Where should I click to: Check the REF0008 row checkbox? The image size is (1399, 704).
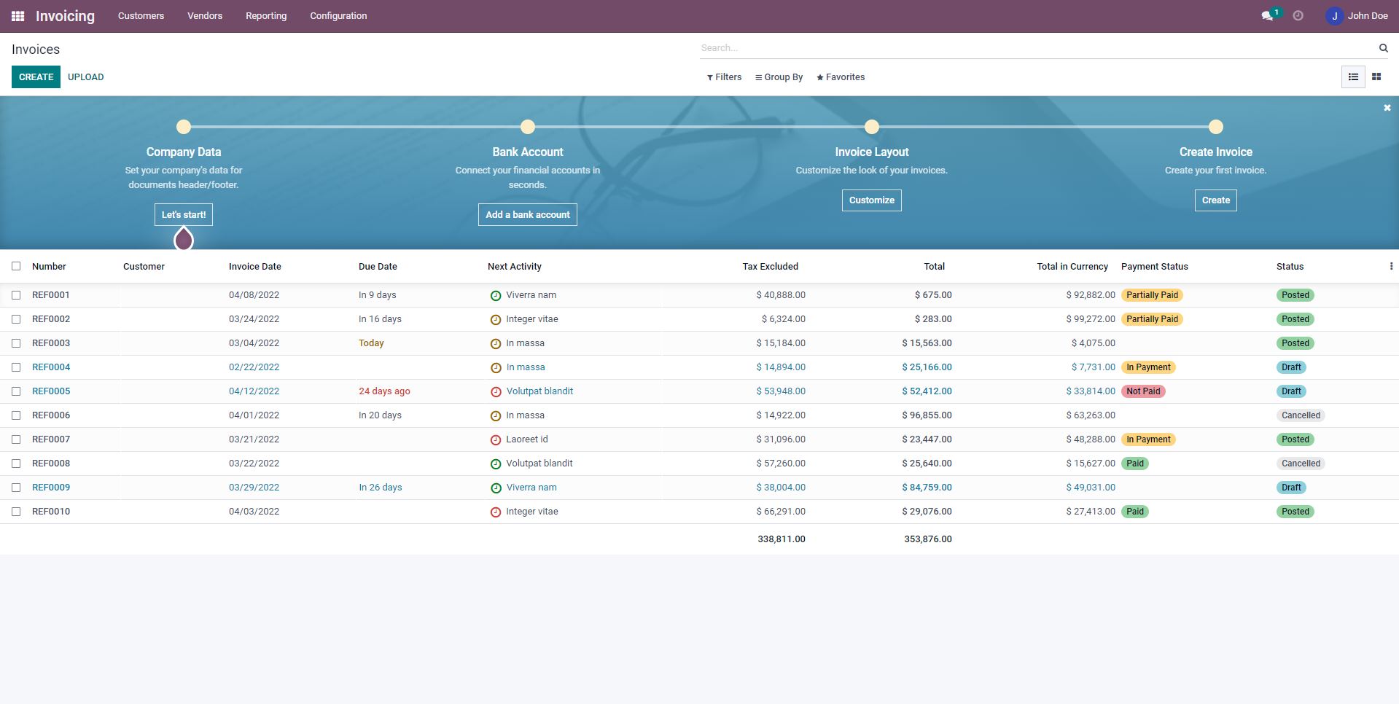pyautogui.click(x=16, y=464)
